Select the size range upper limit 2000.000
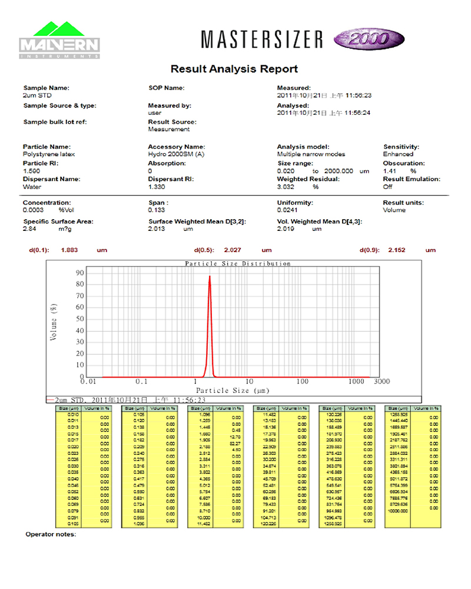 (x=339, y=171)
